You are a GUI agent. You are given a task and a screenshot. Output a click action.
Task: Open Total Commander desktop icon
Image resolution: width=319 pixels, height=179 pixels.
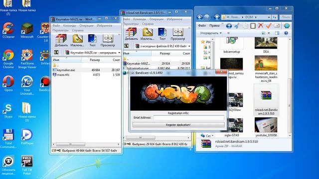tap(8, 138)
